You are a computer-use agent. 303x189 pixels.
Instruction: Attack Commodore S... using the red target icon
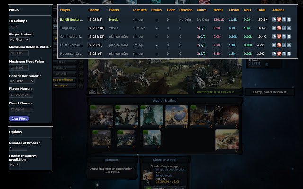(279, 36)
